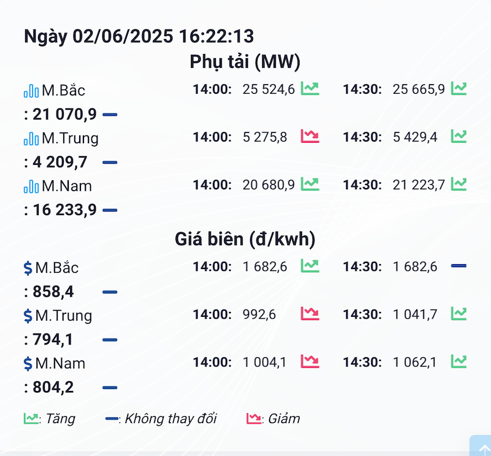Screen dimensions: 491x456
Task: Click the unchanged dash icon after 14:30 1 682,6
Action: [x=458, y=266]
